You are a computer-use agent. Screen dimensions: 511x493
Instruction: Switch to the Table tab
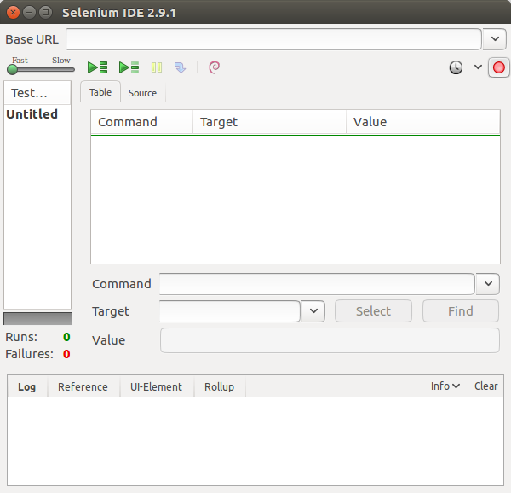100,92
